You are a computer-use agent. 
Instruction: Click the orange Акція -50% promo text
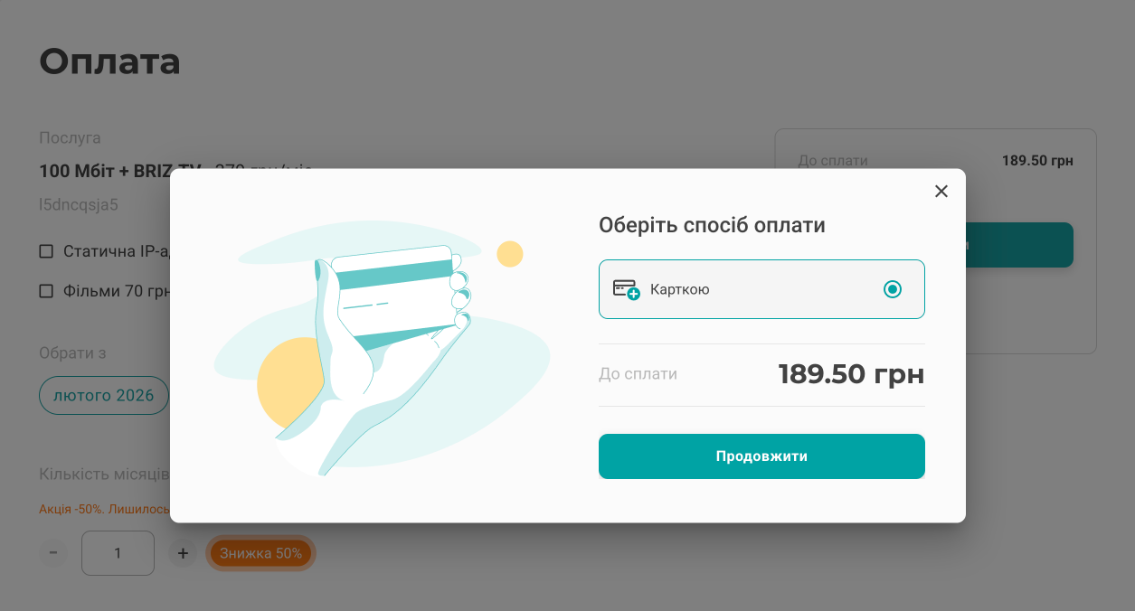[104, 509]
